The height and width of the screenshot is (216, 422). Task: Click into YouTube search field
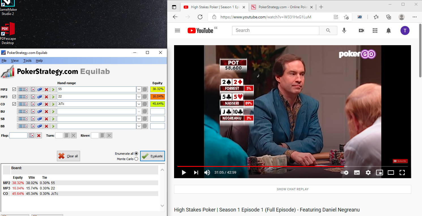276,30
